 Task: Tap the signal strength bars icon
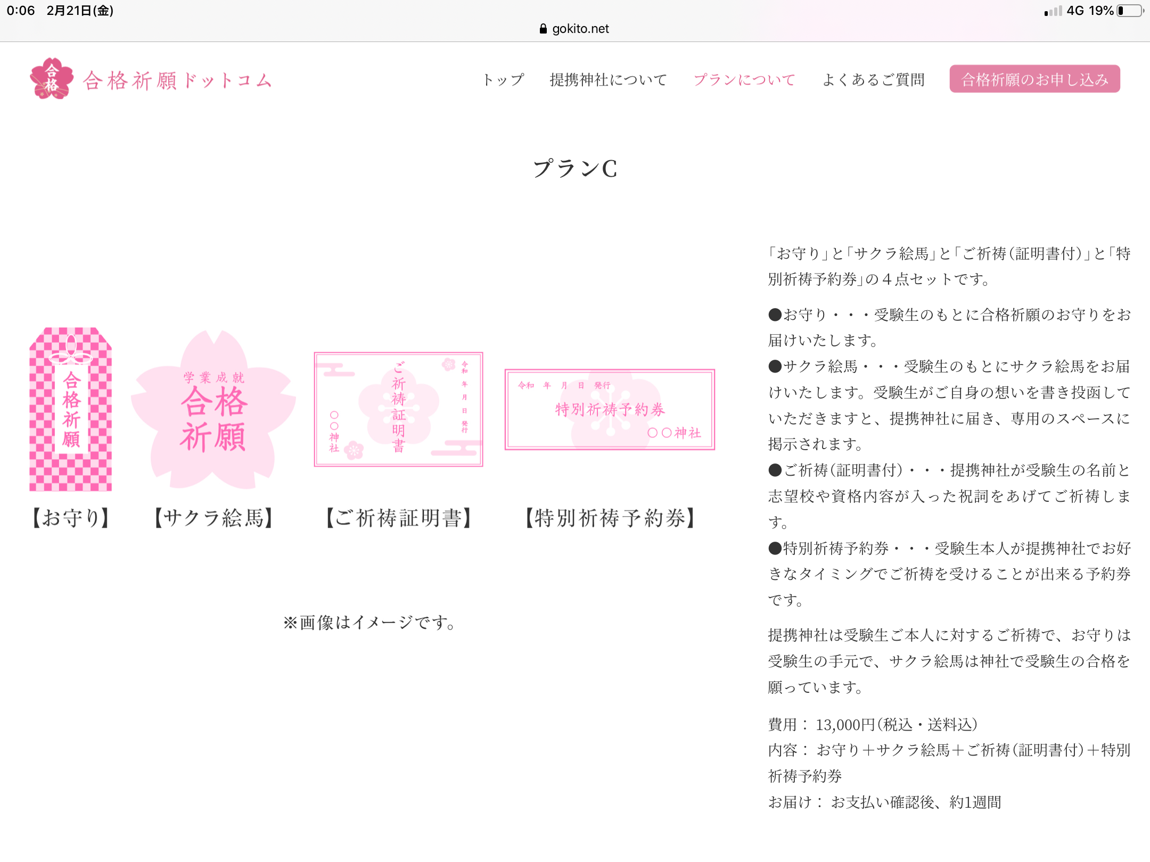point(1053,11)
